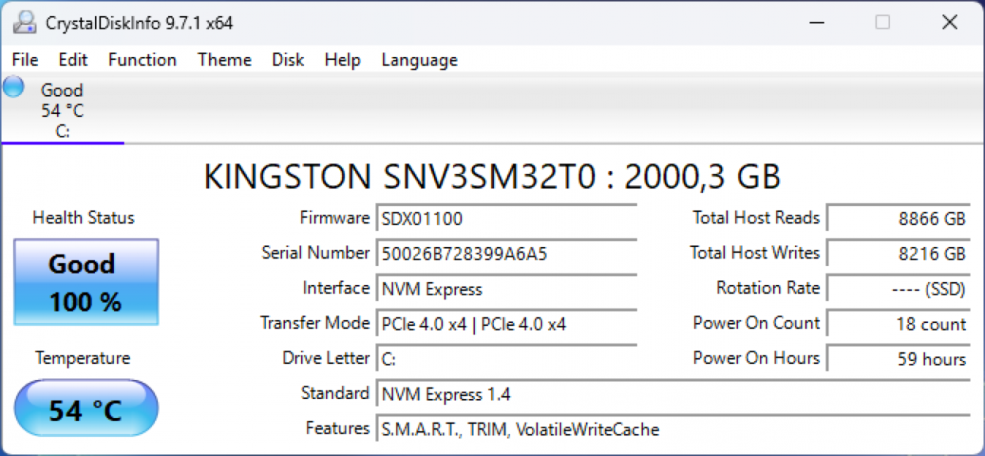Click the blue disk status orb icon

(14, 87)
